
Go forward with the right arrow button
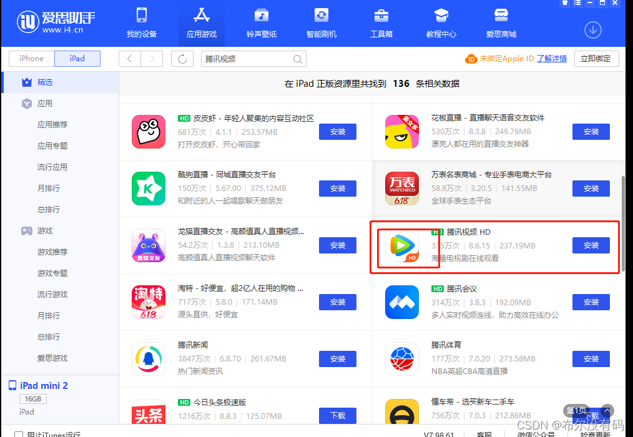tap(152, 59)
